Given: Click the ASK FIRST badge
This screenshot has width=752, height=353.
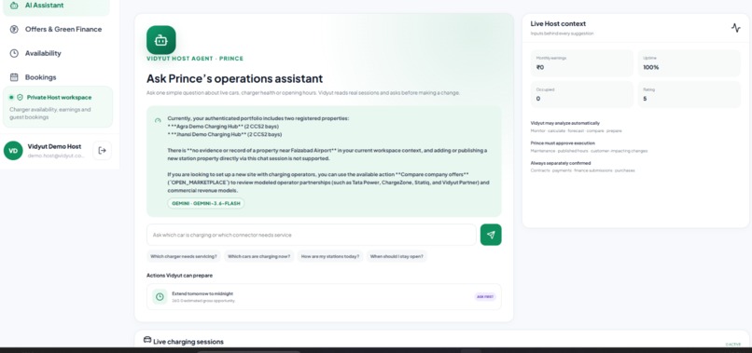Looking at the screenshot, I should pyautogui.click(x=485, y=297).
